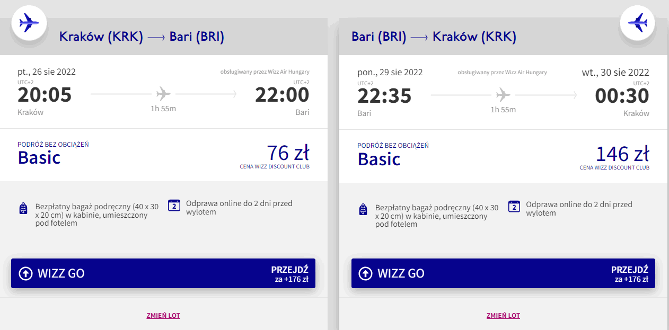This screenshot has width=669, height=330.
Task: Upgrade the Bari–Kraków flight to WIZZ GO
Action: coord(503,273)
